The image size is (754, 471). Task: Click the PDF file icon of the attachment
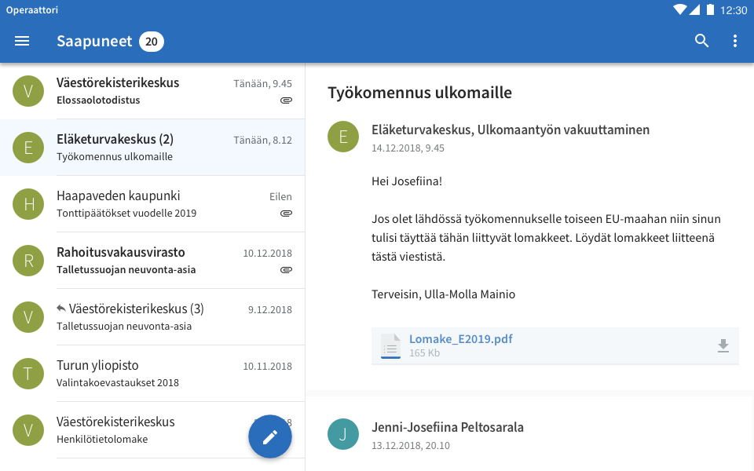pyautogui.click(x=390, y=346)
